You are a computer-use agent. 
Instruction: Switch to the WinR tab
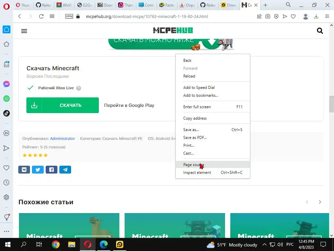coord(64,5)
